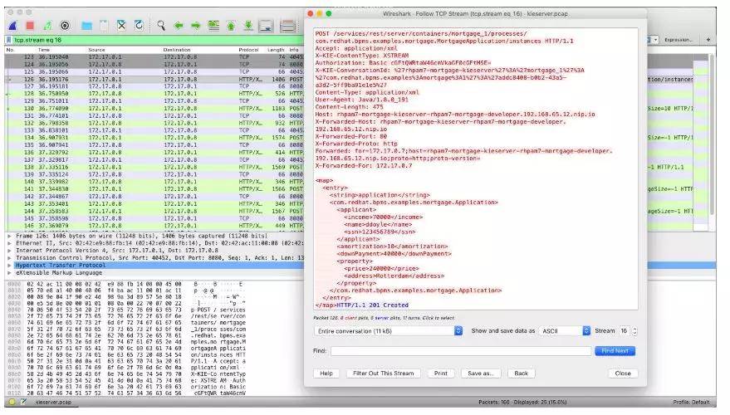Expand Transmission Control Protocol row
This screenshot has height=415, width=730.
[x=9, y=258]
